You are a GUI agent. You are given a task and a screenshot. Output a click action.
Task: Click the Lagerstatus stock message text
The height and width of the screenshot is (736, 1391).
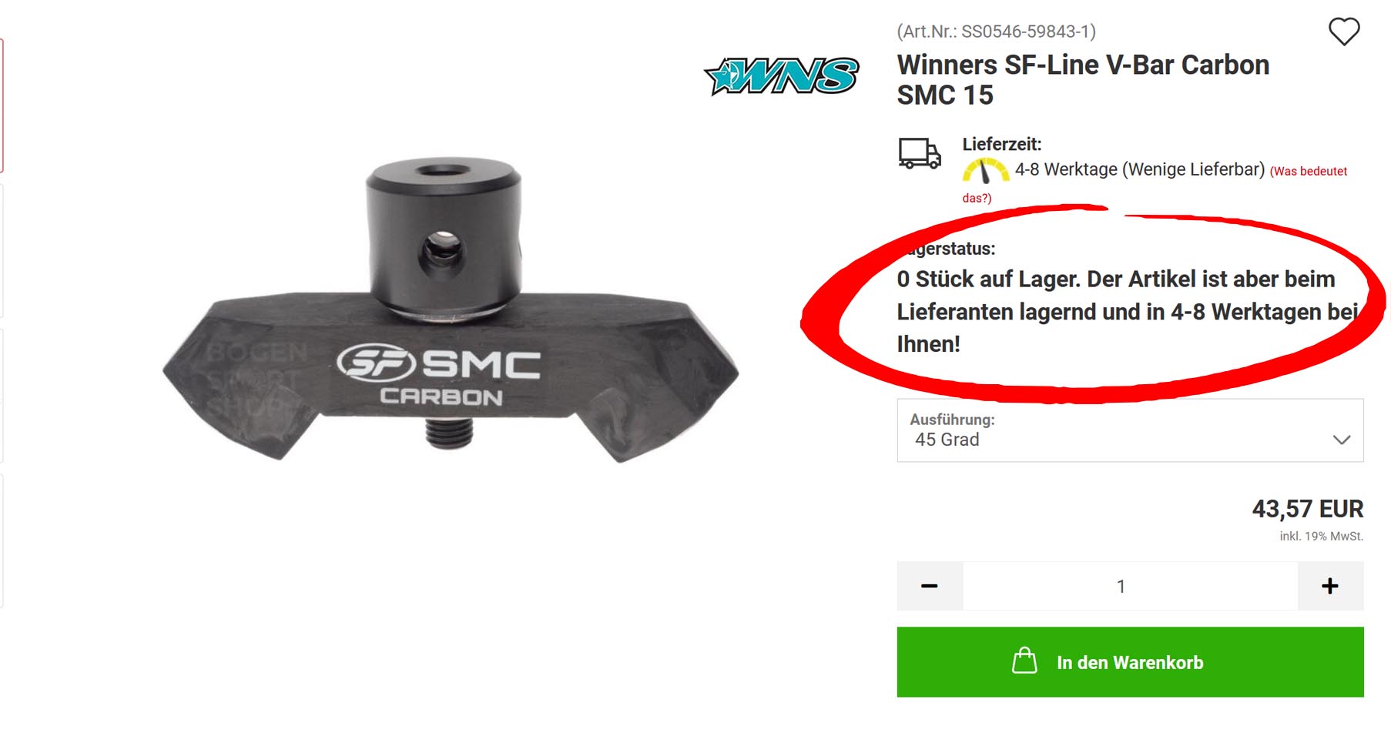pyautogui.click(x=1128, y=311)
